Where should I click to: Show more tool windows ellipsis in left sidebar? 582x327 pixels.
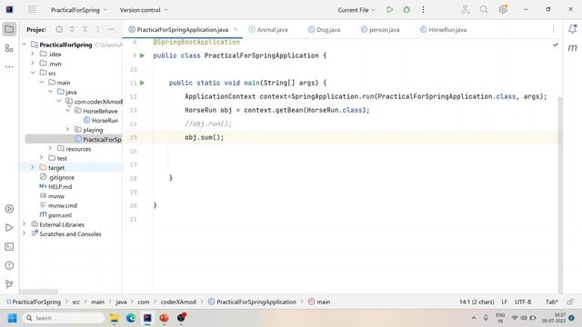coord(9,67)
